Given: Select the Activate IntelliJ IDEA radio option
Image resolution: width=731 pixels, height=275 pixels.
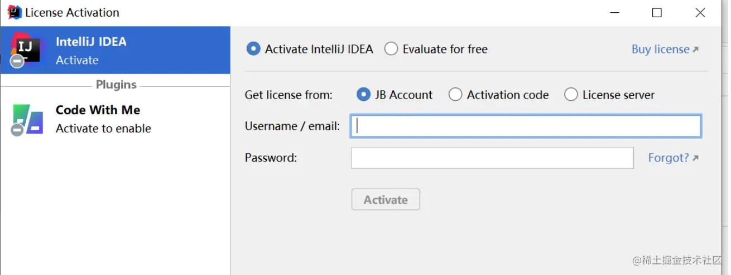Looking at the screenshot, I should (253, 49).
